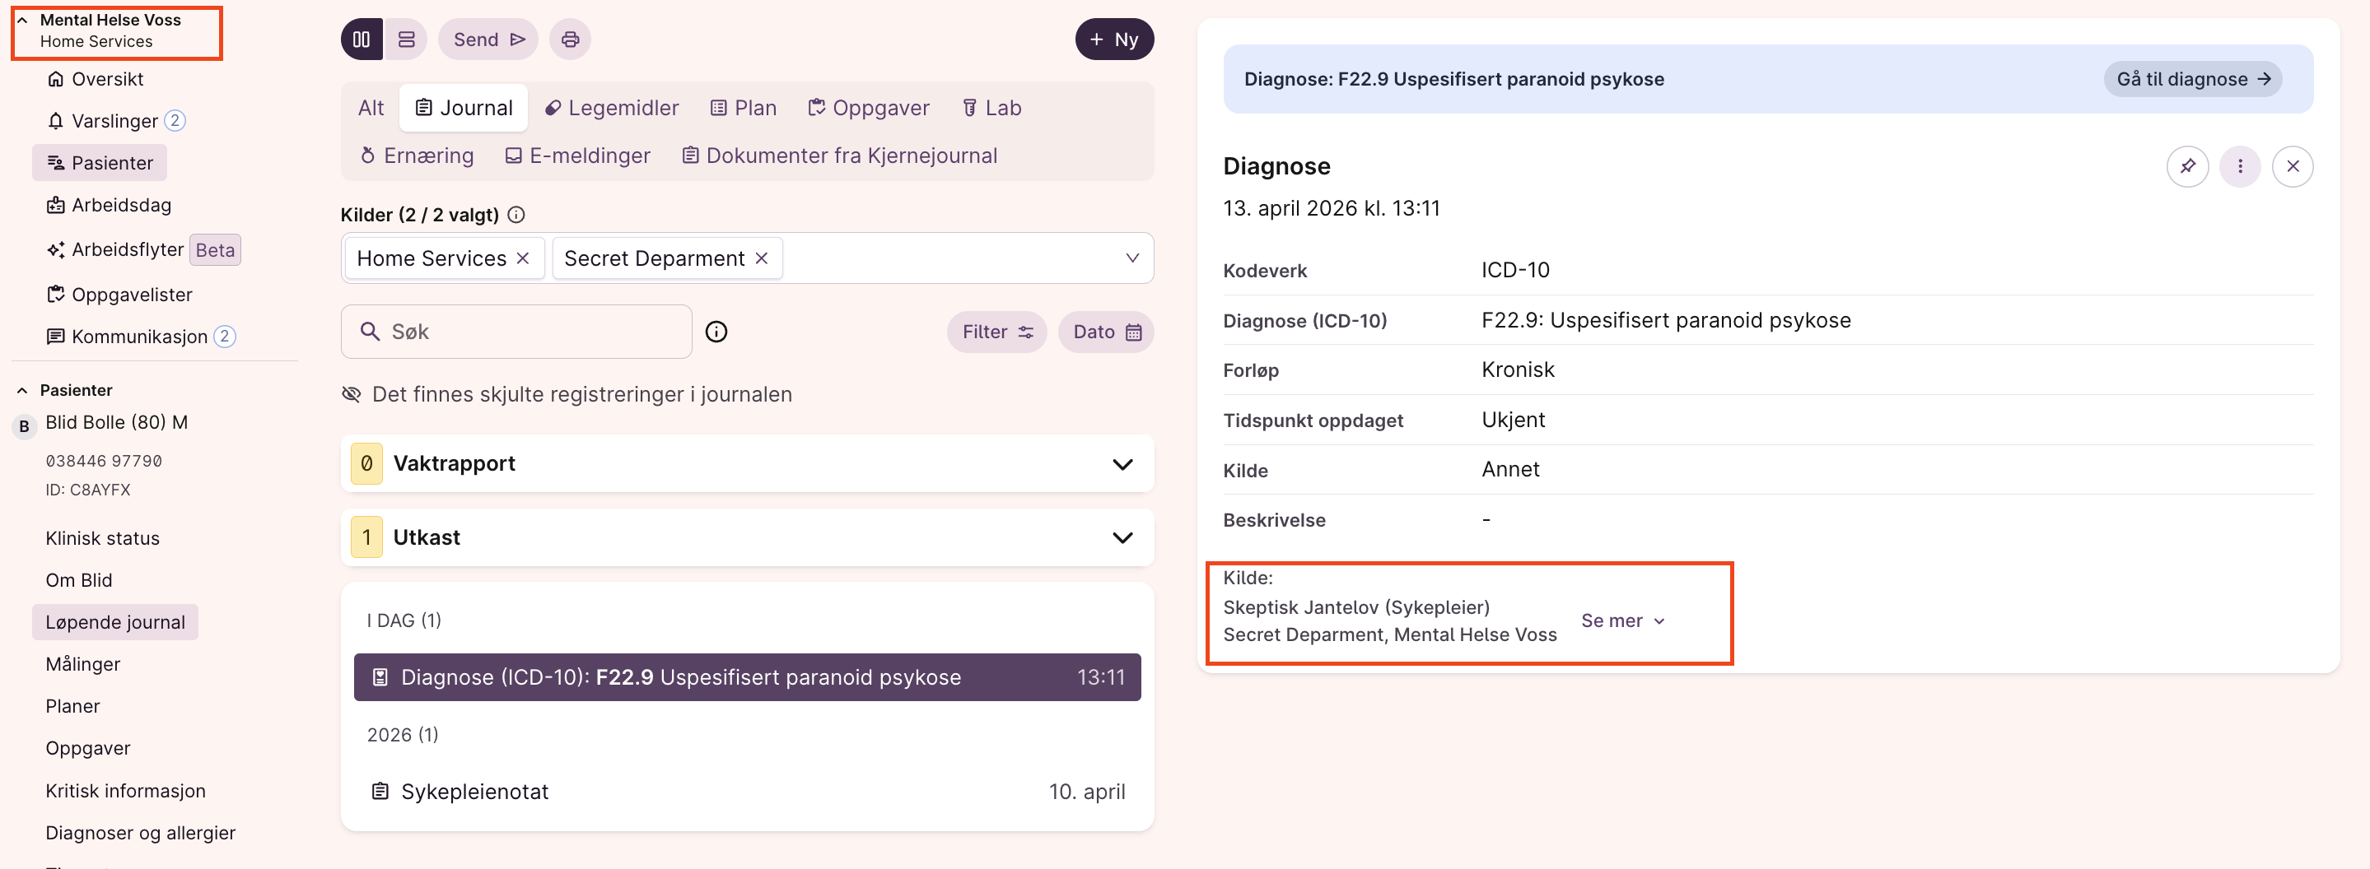This screenshot has height=869, width=2370.
Task: Open Varslinger notifications in sidebar
Action: pos(114,122)
